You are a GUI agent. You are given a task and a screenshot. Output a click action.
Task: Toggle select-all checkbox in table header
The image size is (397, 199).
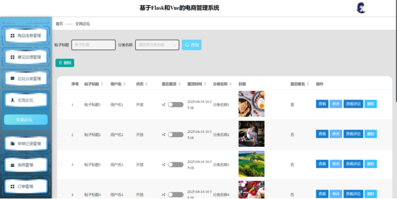point(60,84)
